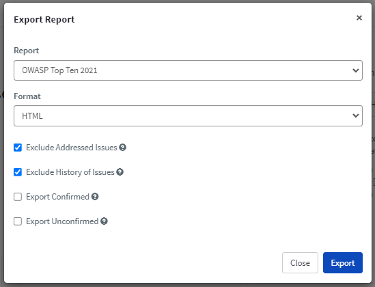Viewport: 375px width, 287px height.
Task: Click question mark icon beside Export Unconfirmed
Action: [x=104, y=221]
